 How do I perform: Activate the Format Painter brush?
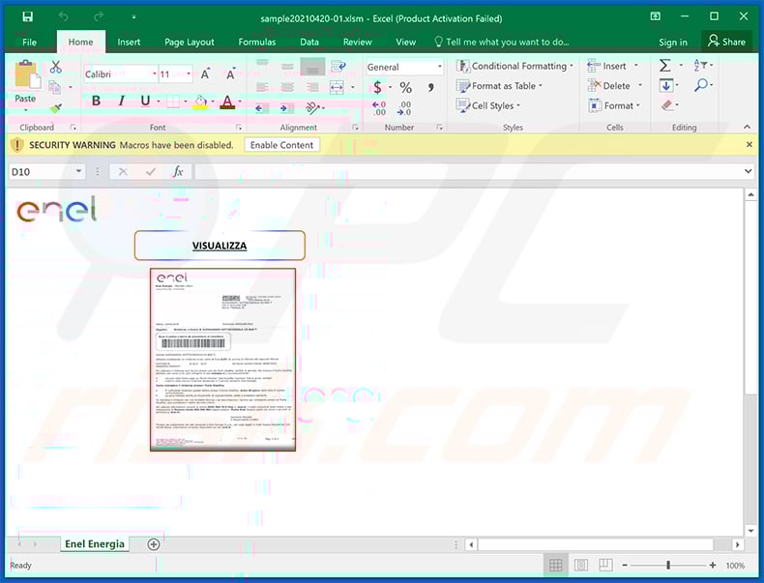click(x=55, y=108)
